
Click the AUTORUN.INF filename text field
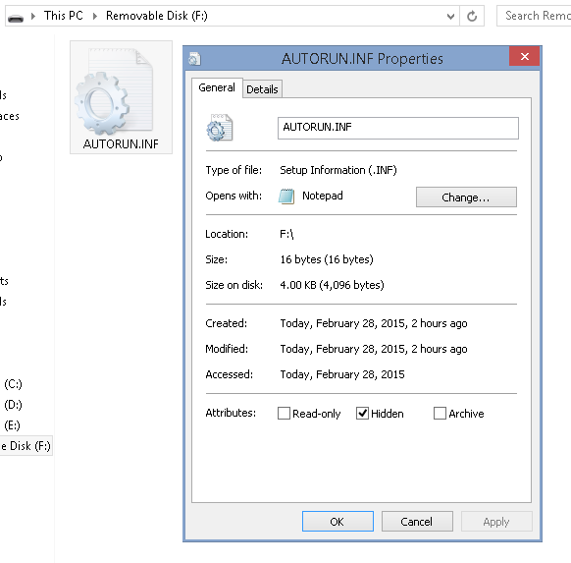coord(398,128)
